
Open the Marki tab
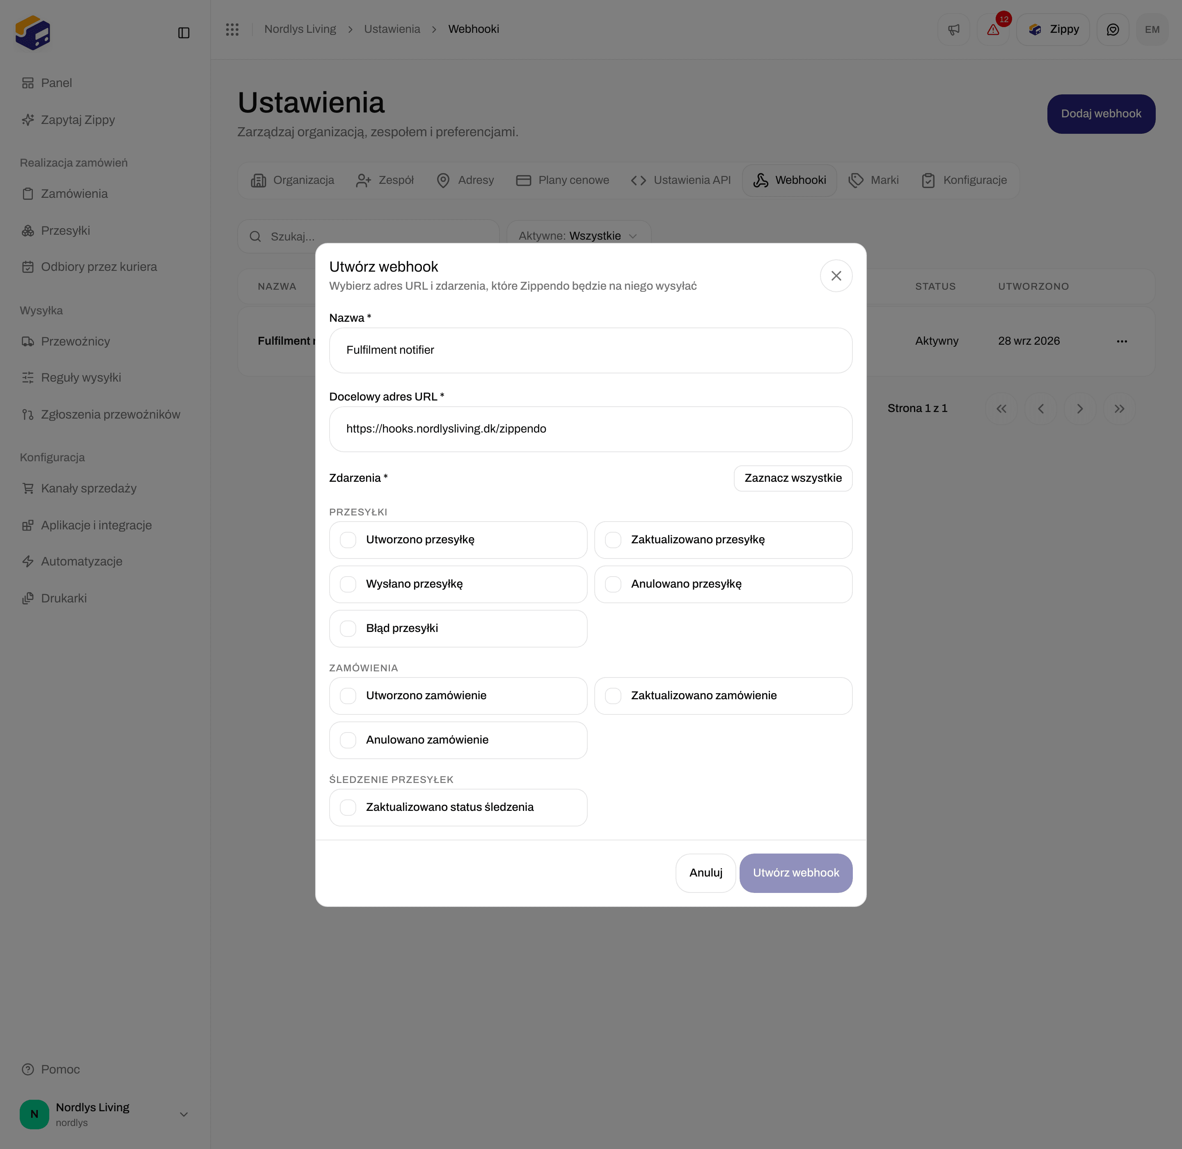(x=873, y=181)
